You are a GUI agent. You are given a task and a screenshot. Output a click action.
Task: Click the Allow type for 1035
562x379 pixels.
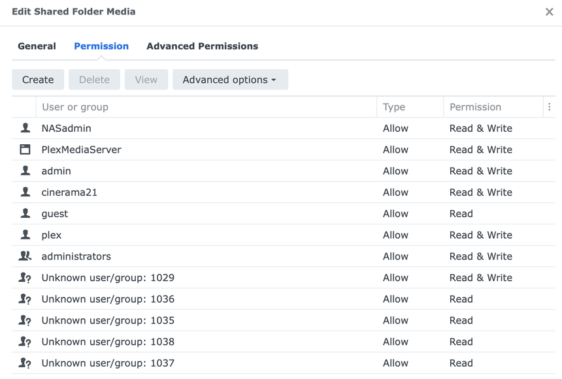pyautogui.click(x=395, y=320)
